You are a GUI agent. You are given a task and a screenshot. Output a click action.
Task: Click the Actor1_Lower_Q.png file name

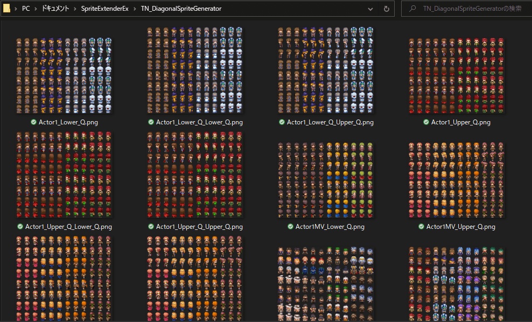pyautogui.click(x=68, y=122)
